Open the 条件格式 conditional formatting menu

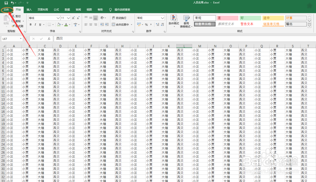[x=174, y=21]
